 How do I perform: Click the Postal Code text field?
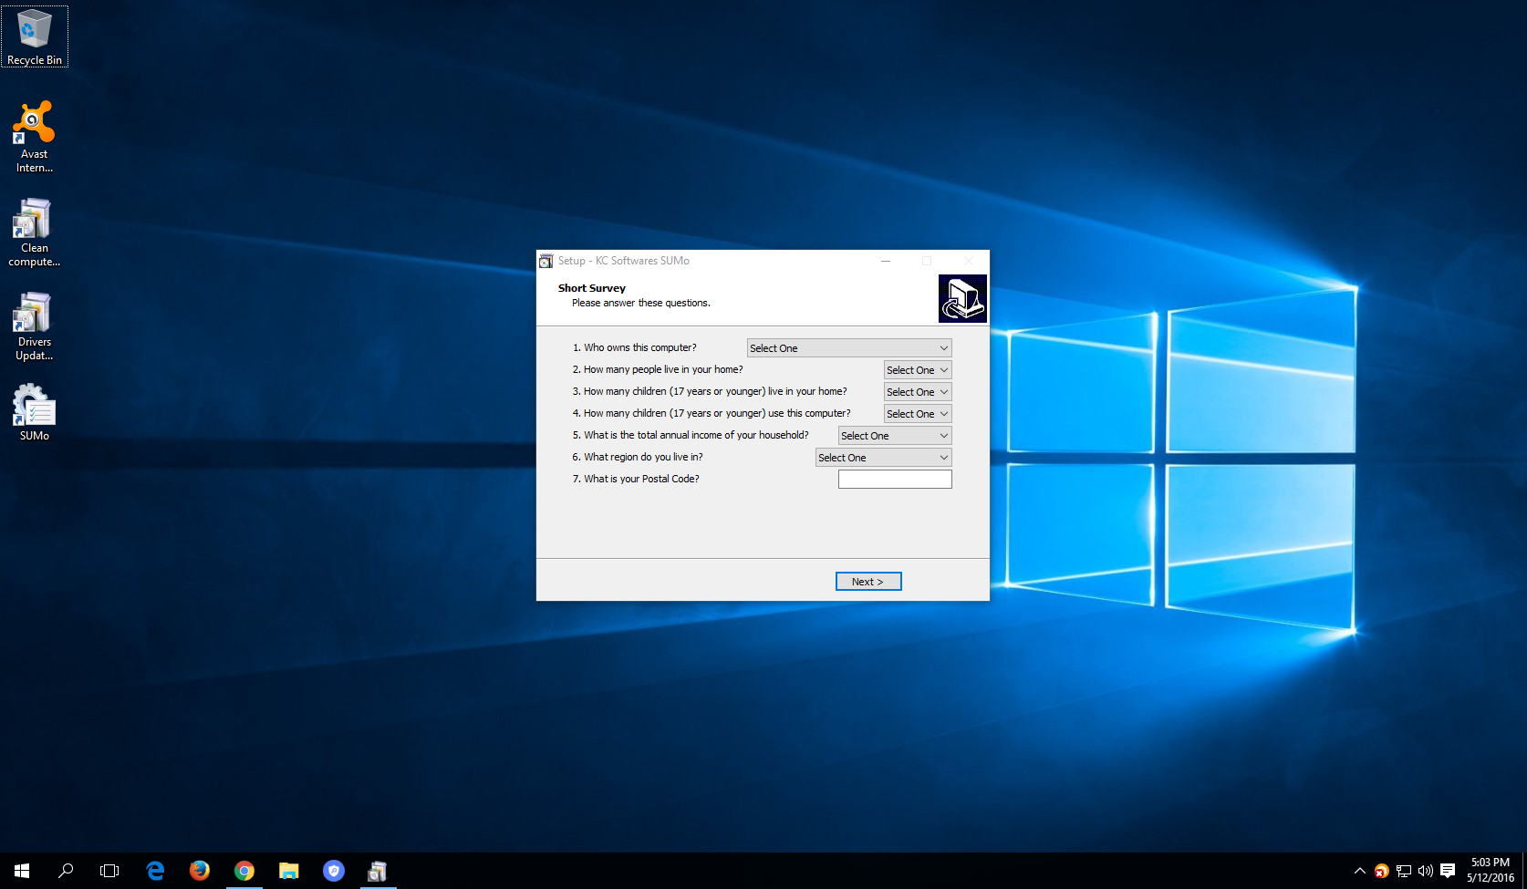[894, 480]
